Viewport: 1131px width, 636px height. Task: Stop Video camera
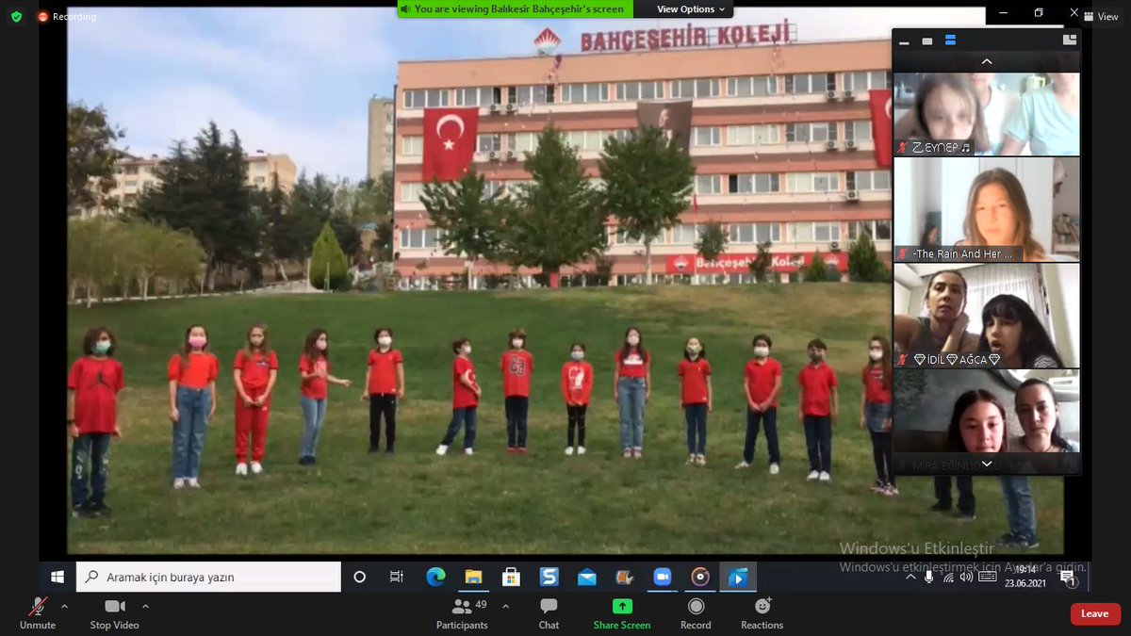(x=115, y=613)
